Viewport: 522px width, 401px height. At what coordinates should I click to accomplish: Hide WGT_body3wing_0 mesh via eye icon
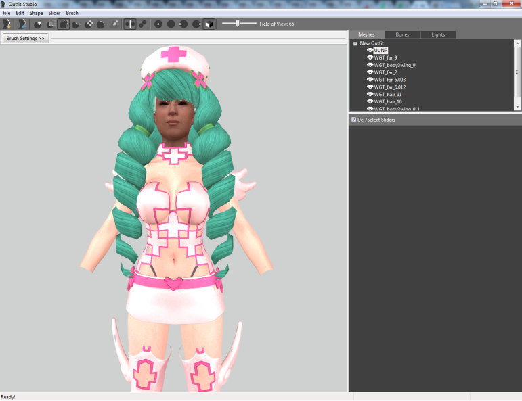[370, 65]
